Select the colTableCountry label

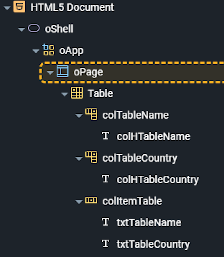click(x=140, y=158)
